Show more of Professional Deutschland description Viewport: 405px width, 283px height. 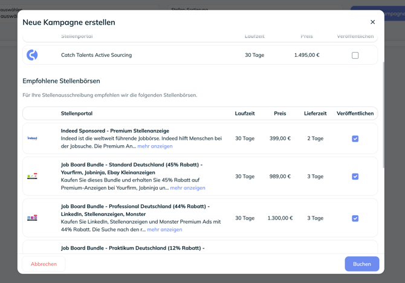(x=164, y=230)
